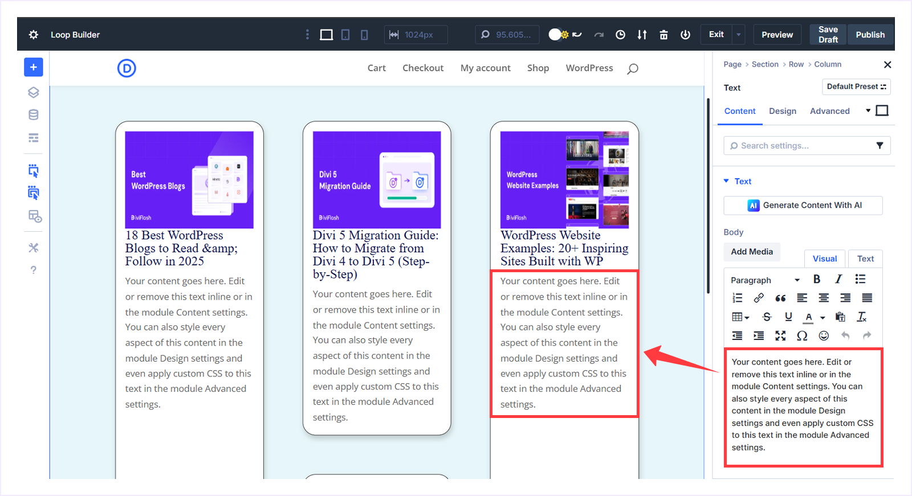Click the search icon in site menu
Screen dimensions: 912x496
[x=633, y=69]
